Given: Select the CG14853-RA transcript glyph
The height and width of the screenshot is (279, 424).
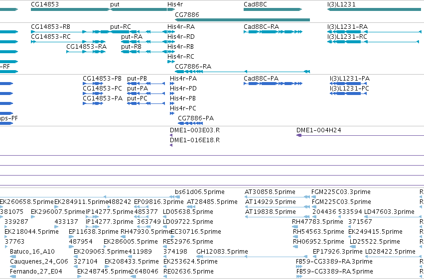Looking at the screenshot, I should tap(86, 52).
